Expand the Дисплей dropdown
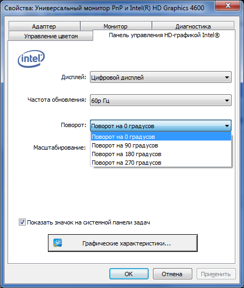 [161, 77]
